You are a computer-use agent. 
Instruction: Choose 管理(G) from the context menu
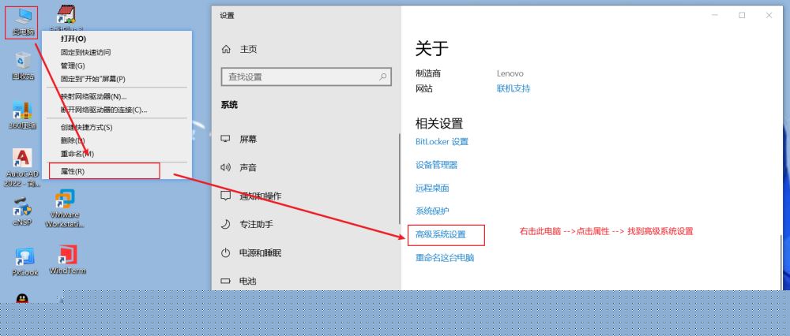pyautogui.click(x=73, y=65)
